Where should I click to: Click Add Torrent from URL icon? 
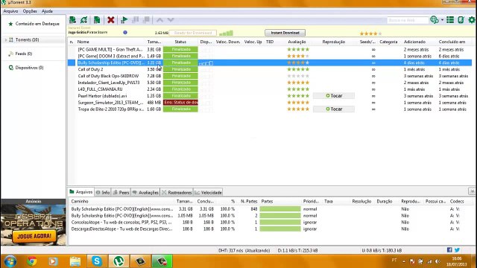(x=84, y=20)
